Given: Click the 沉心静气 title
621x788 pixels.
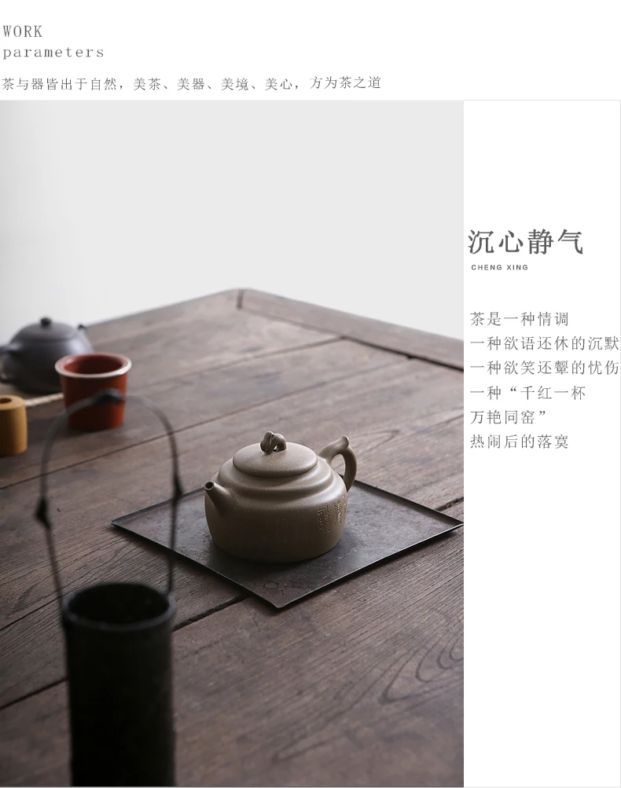Looking at the screenshot, I should (x=525, y=242).
